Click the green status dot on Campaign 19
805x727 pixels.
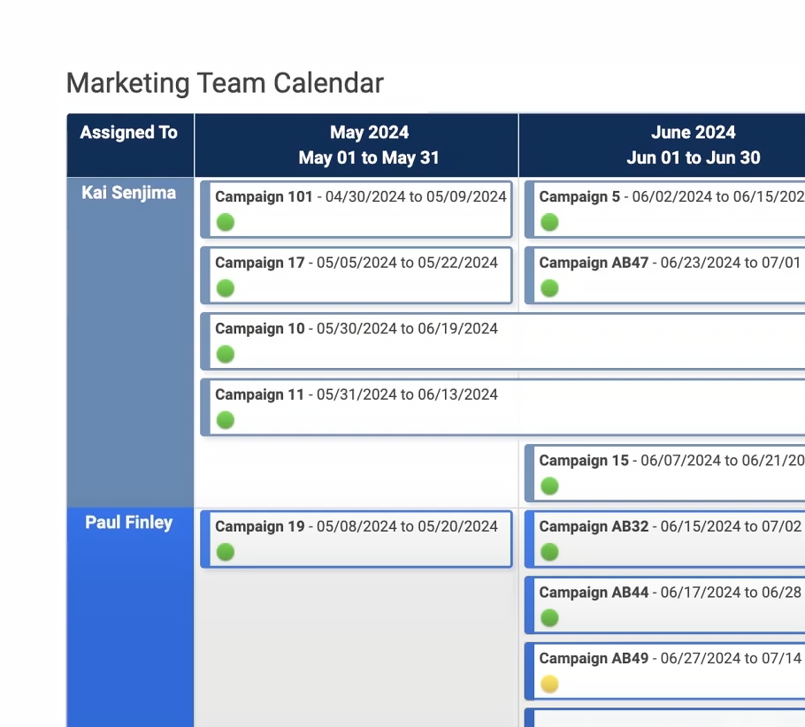click(x=226, y=552)
